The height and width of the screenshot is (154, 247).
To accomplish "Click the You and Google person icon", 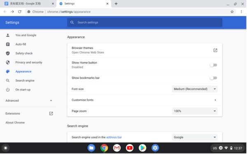I will pos(8,35).
